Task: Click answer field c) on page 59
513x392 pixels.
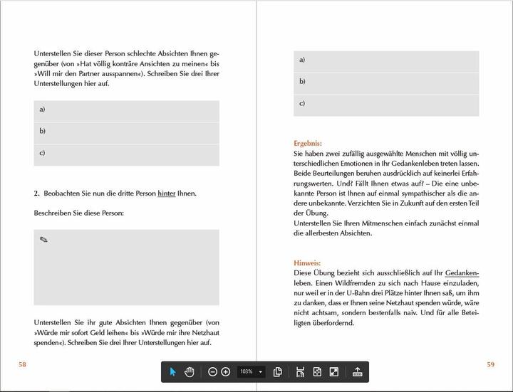Action: 386,105
